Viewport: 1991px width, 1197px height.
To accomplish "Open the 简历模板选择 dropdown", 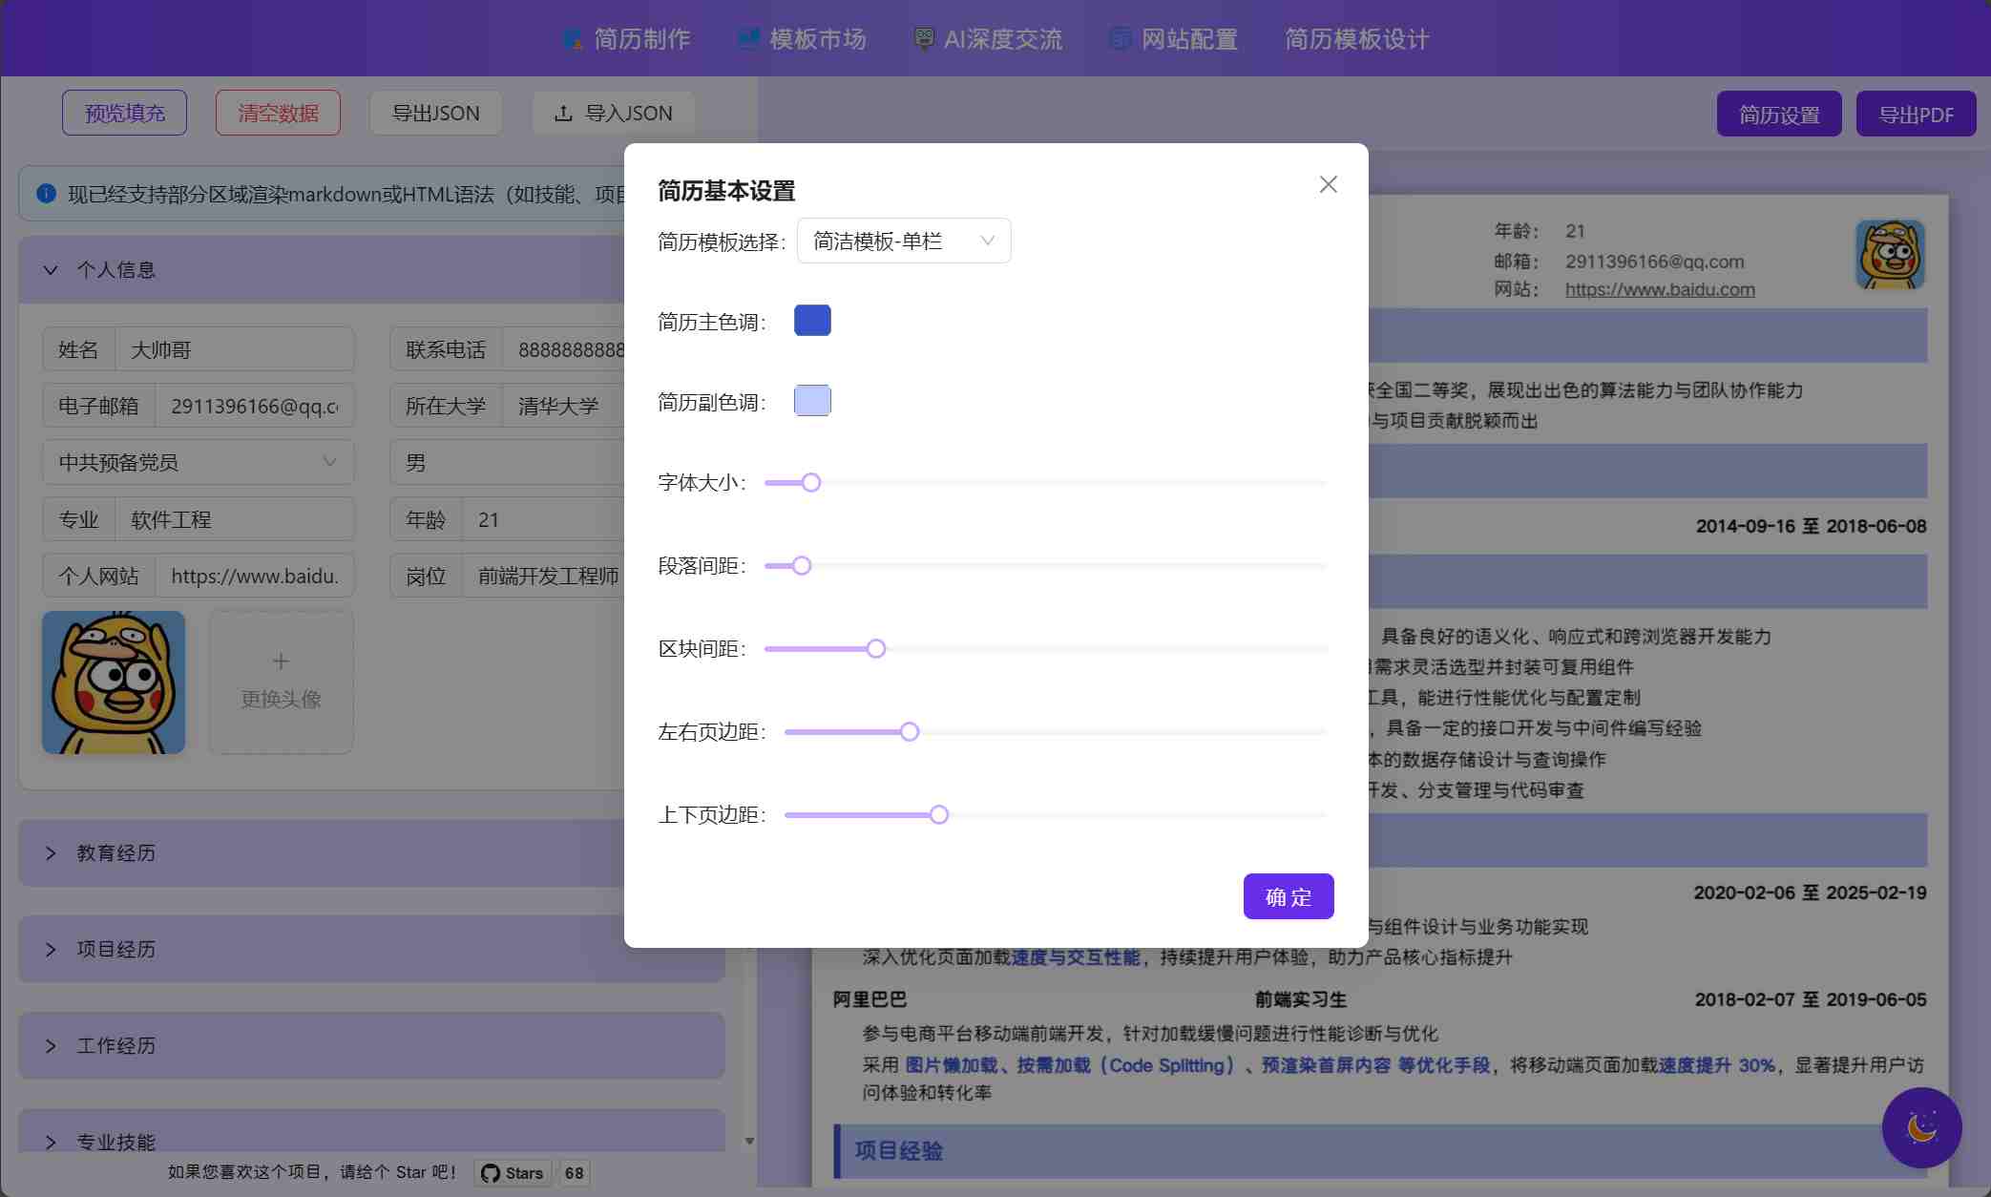I will click(x=903, y=241).
